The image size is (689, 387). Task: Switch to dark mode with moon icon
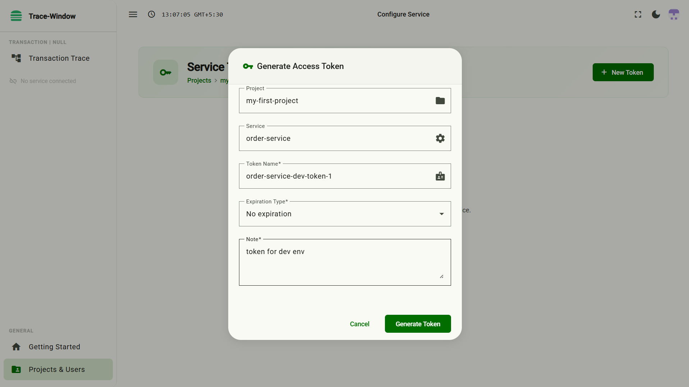656,14
